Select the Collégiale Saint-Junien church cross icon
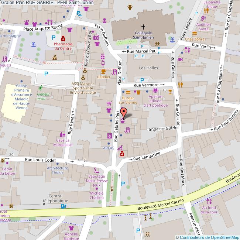 tap(144, 27)
